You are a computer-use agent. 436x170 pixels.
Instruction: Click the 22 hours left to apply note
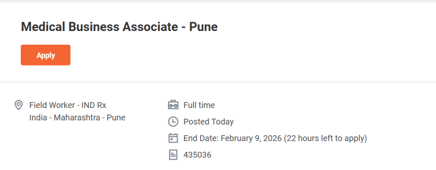(326, 138)
